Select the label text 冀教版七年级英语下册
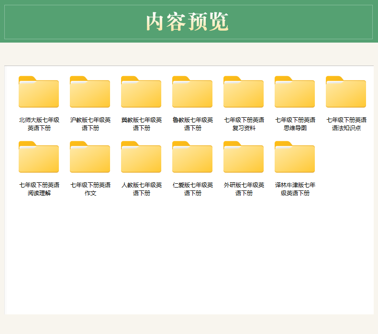Image resolution: width=378 pixels, height=334 pixels. [142, 124]
